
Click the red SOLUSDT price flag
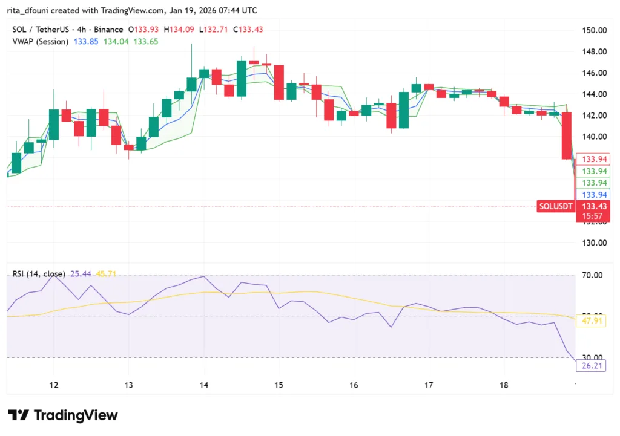point(555,206)
